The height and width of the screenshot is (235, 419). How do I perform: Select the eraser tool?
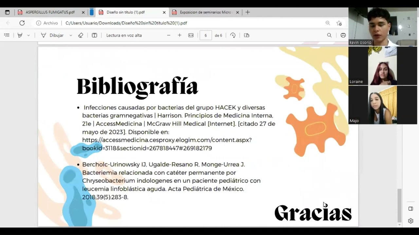point(81,35)
